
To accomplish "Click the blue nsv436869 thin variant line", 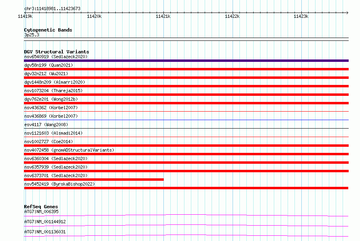I will point(186,120).
